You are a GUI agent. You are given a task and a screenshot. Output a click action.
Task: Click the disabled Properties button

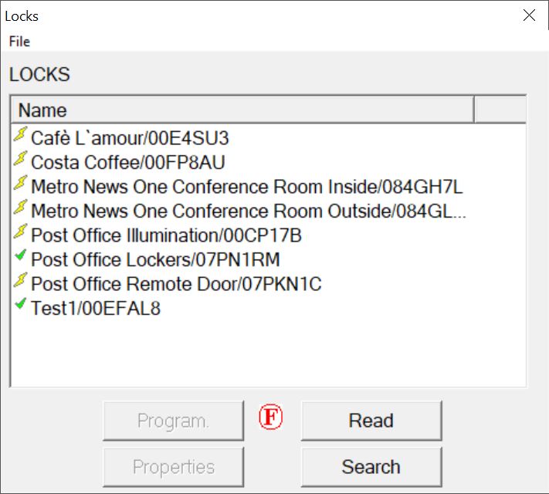(x=173, y=467)
